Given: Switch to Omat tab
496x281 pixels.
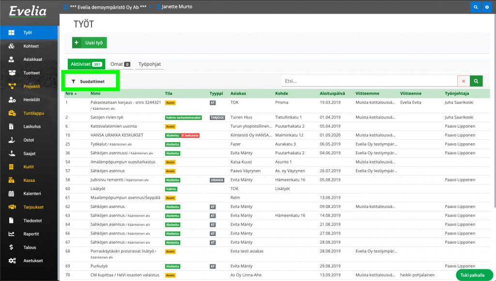Looking at the screenshot, I should [x=120, y=64].
